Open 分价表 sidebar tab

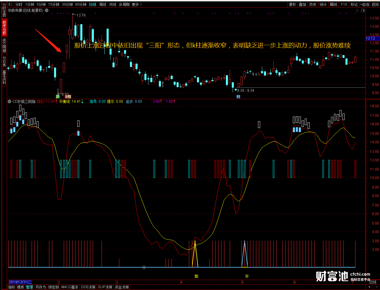(x=4, y=61)
